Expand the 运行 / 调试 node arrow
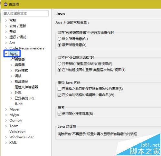Image resolution: width=161 pixels, height=156 pixels. (x=6, y=37)
